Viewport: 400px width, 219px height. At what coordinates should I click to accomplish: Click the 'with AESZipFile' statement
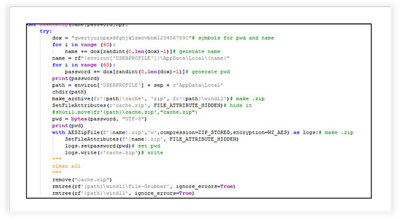(x=203, y=133)
